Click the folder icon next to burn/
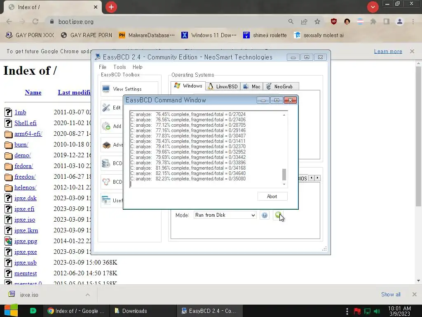Screen dimensions: 422x317 [x=9, y=145]
